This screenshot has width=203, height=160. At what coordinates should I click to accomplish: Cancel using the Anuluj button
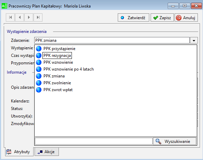tap(186, 17)
